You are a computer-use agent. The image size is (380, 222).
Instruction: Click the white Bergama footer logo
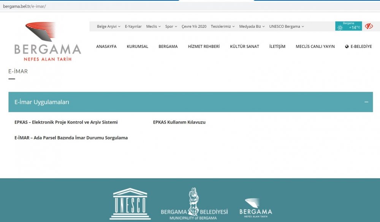click(x=255, y=207)
